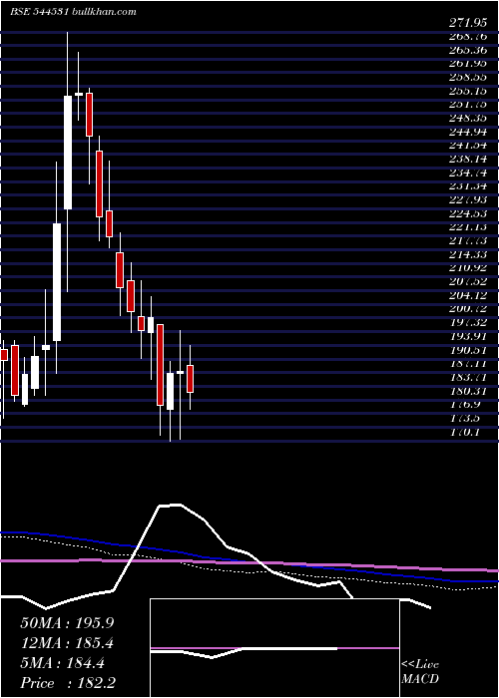
Task: Click the 255.15 price axis label
Action: [x=467, y=91]
